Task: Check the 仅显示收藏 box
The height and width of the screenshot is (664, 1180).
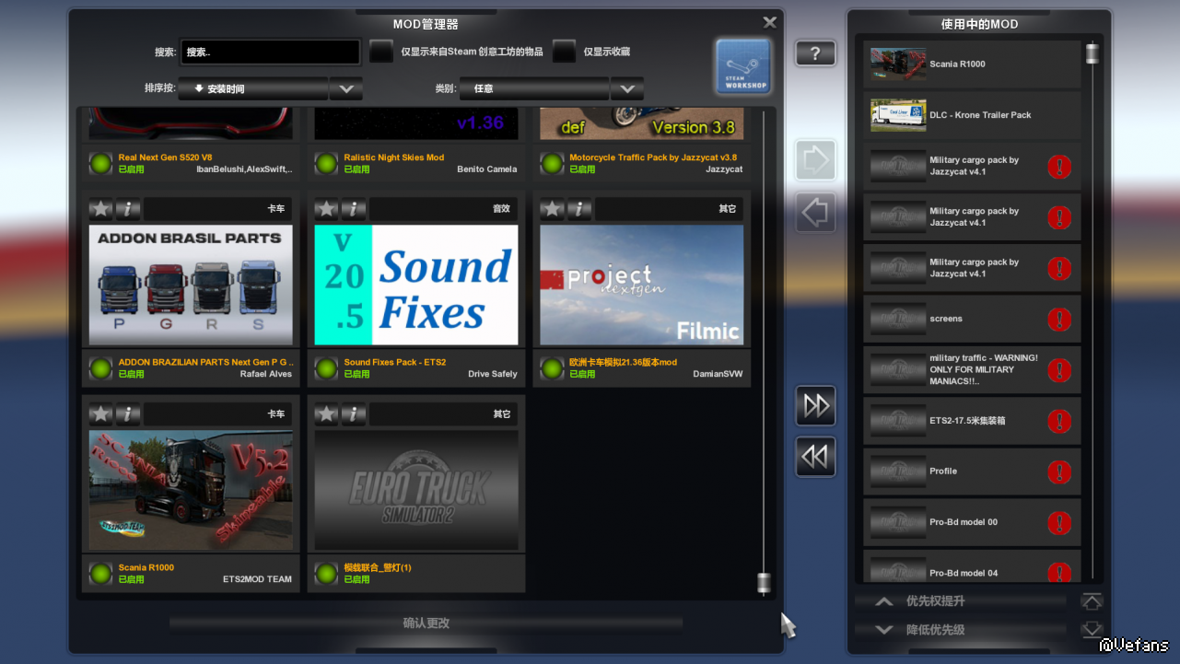Action: [x=565, y=52]
